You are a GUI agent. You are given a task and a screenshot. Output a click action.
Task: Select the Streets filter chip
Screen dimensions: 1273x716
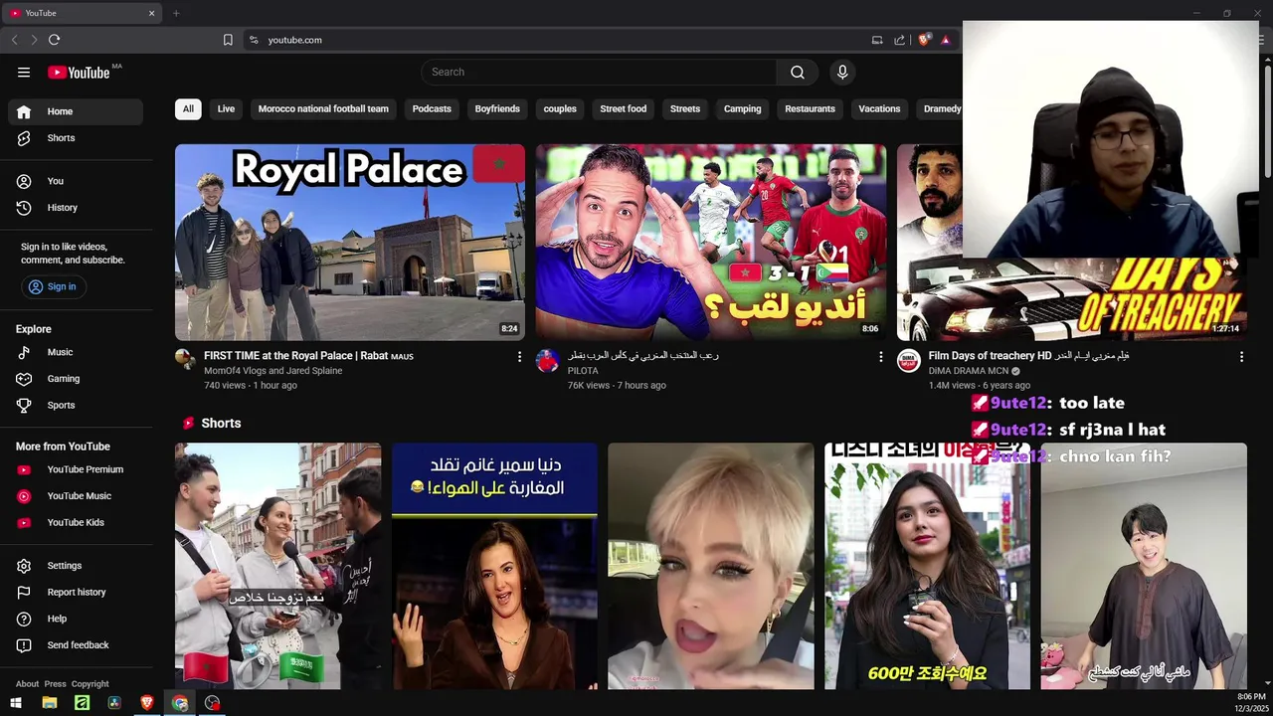tap(685, 108)
